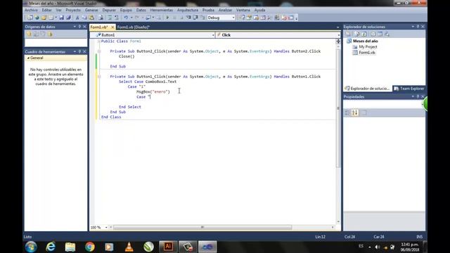Open the Editar menu
450x253 pixels.
(47, 10)
